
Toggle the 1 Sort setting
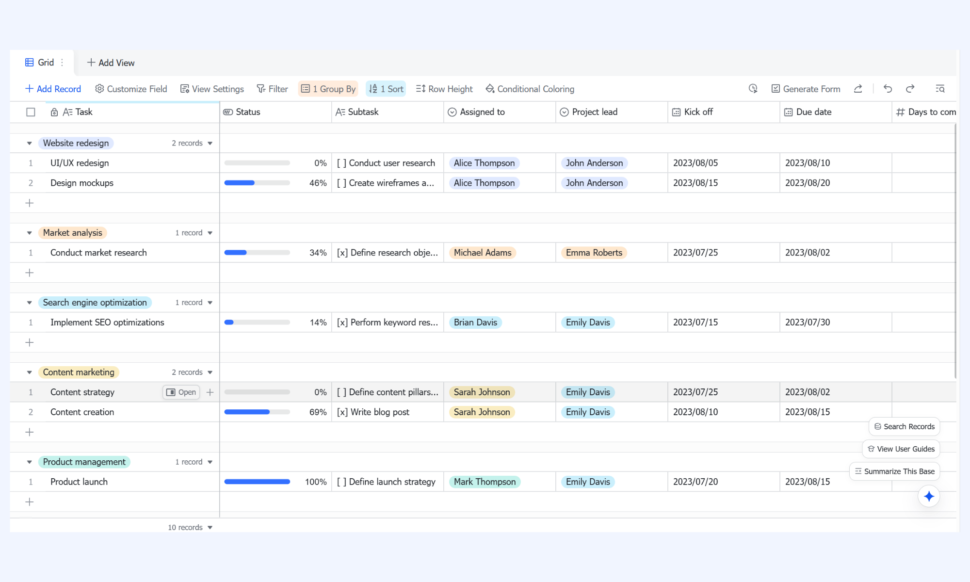pyautogui.click(x=386, y=89)
